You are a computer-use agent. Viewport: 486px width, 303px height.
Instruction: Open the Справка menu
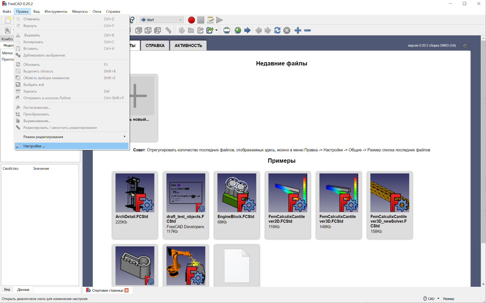pyautogui.click(x=113, y=11)
